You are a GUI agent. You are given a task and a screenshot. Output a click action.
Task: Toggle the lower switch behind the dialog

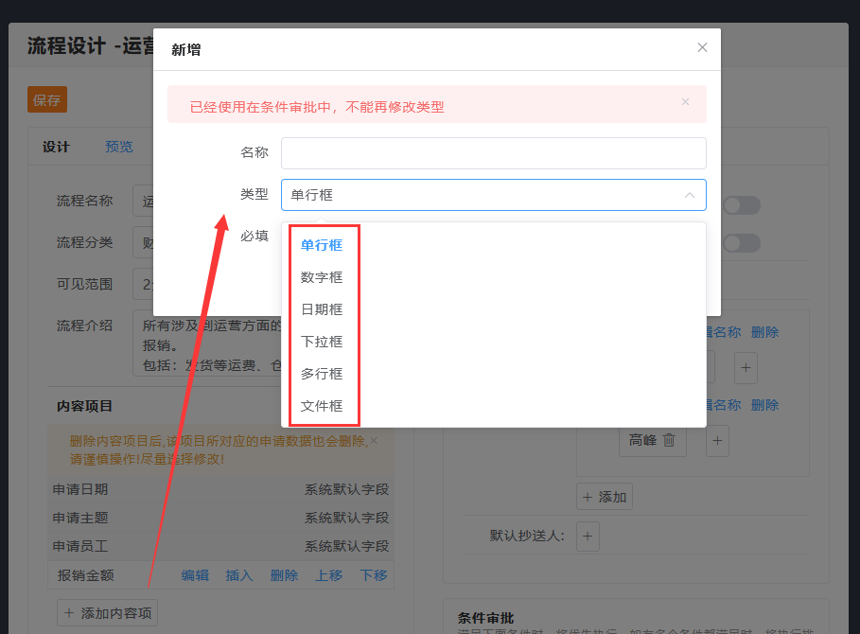tap(742, 243)
